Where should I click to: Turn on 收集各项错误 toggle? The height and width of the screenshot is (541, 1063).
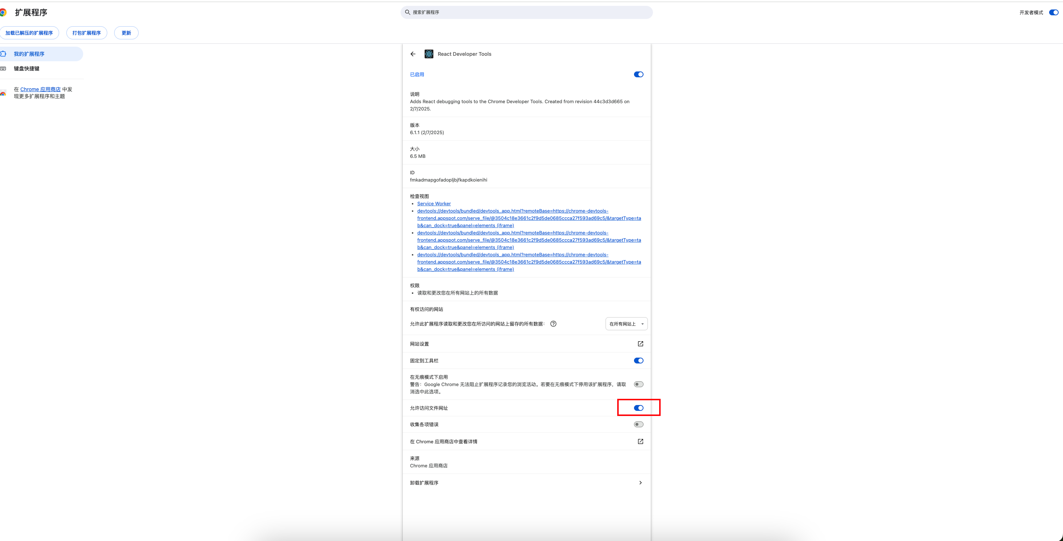pyautogui.click(x=638, y=424)
